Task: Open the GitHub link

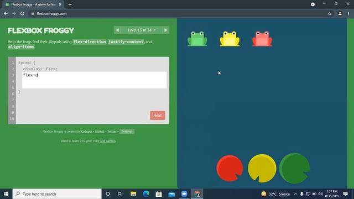Action: tap(100, 132)
